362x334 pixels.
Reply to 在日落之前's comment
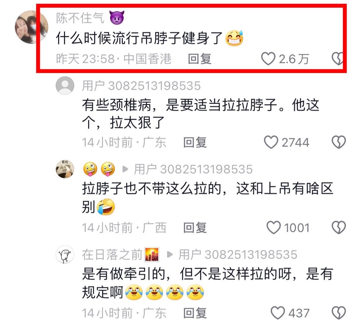[x=195, y=313]
